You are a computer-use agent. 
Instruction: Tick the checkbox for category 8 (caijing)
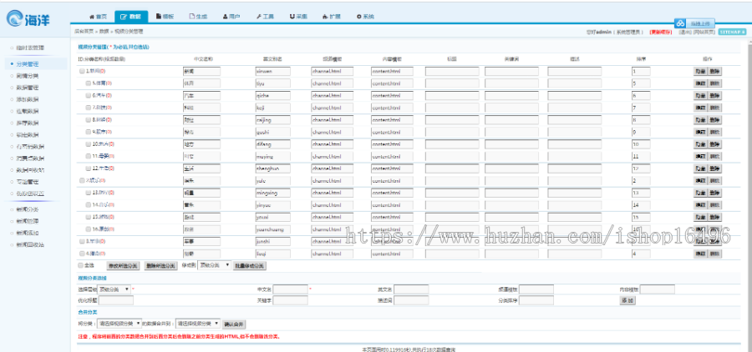pyautogui.click(x=89, y=120)
